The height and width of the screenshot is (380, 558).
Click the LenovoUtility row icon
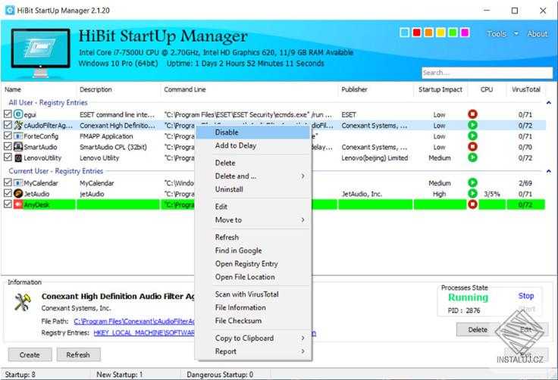(18, 158)
